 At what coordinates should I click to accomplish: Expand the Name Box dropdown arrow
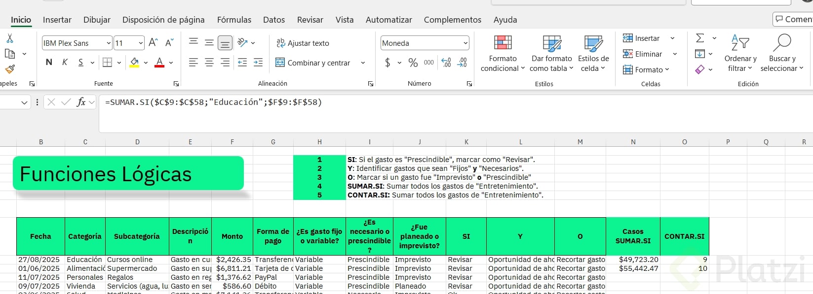pyautogui.click(x=24, y=102)
